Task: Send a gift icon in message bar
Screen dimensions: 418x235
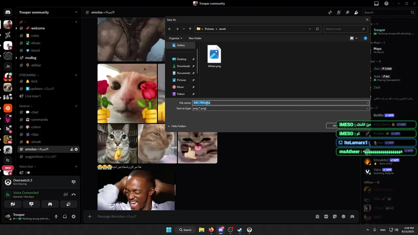Action: 317,216
